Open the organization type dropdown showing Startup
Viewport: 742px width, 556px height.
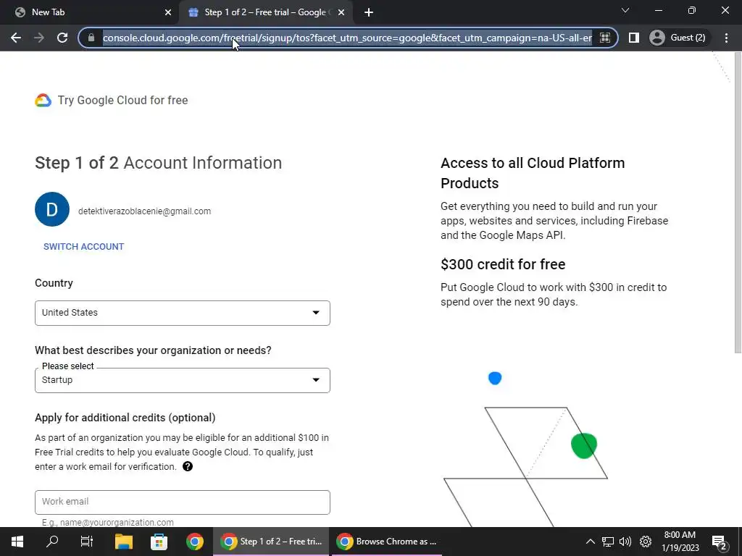pyautogui.click(x=182, y=380)
